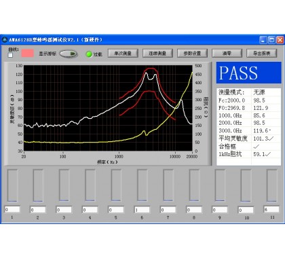Click the pink curve color swatch
This screenshot has width=285, height=258.
tap(28, 54)
